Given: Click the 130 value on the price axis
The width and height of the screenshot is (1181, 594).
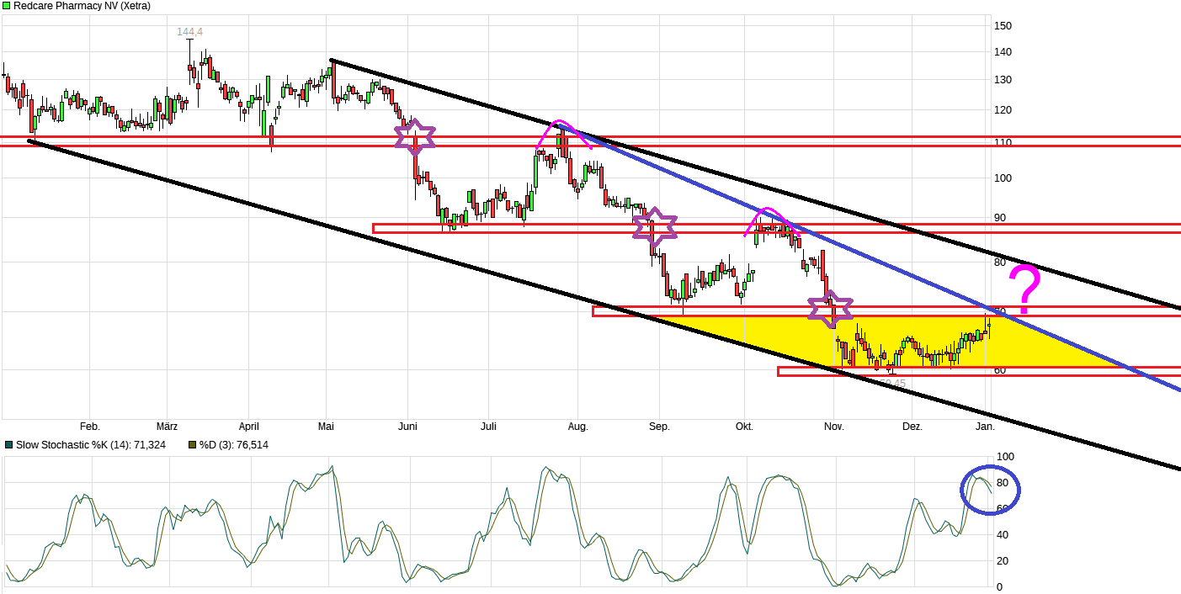Looking at the screenshot, I should click(1003, 80).
